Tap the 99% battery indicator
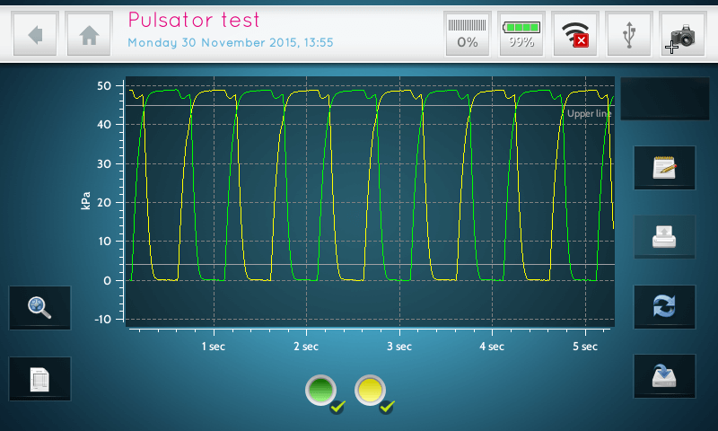Viewport: 718px width, 431px height. tap(521, 35)
